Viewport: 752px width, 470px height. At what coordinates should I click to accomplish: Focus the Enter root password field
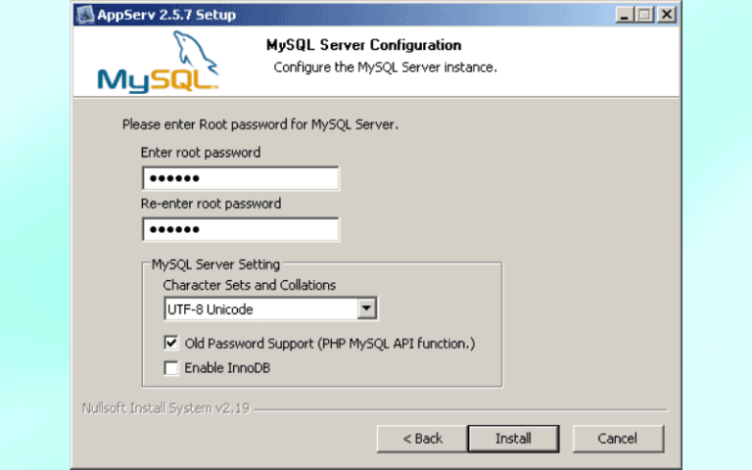(241, 178)
